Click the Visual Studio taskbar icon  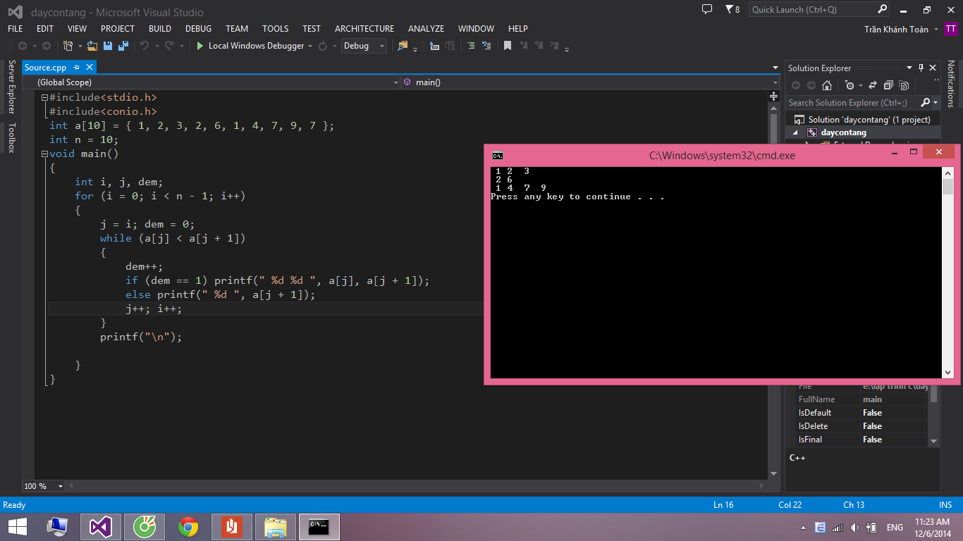(x=101, y=526)
